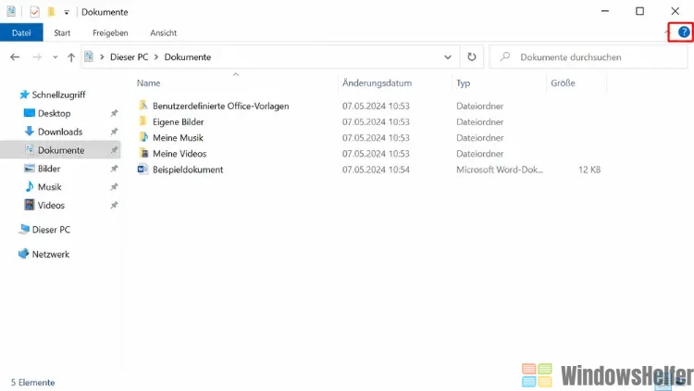Click the Dieser PC breadcrumb

click(130, 57)
